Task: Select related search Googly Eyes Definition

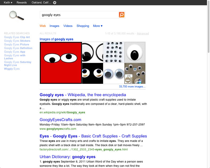Action: tap(18, 48)
